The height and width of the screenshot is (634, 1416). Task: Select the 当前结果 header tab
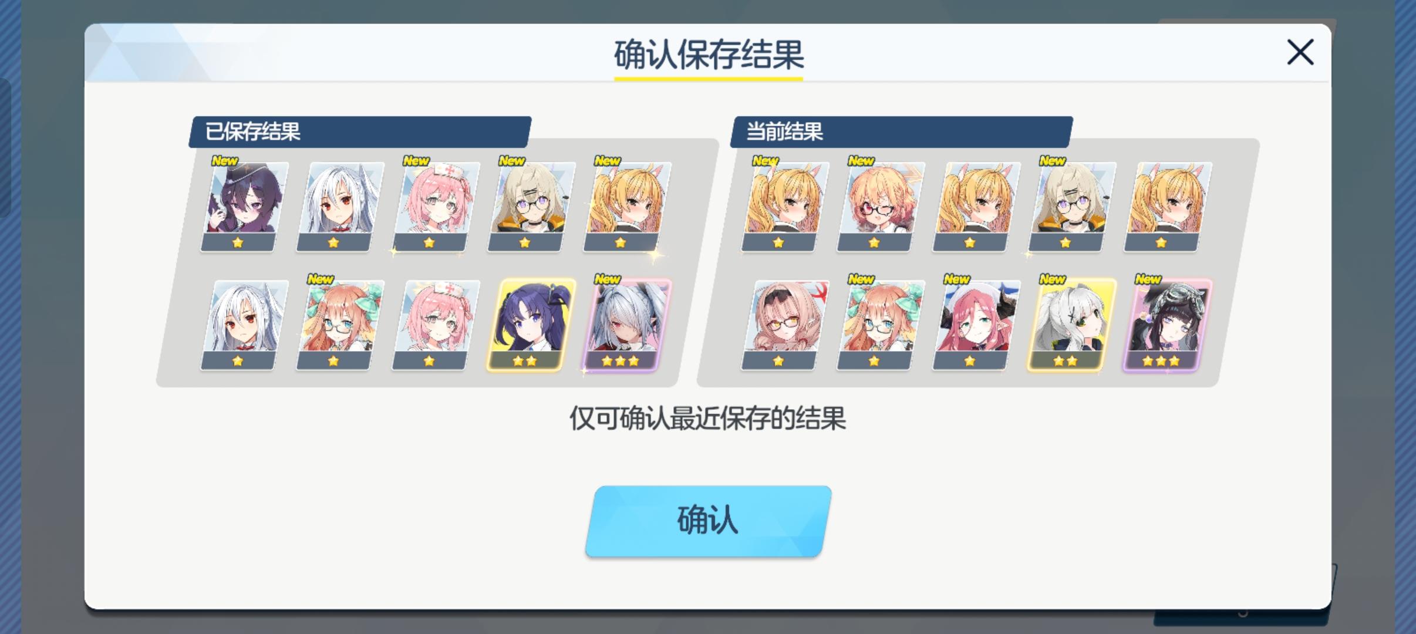coord(901,131)
